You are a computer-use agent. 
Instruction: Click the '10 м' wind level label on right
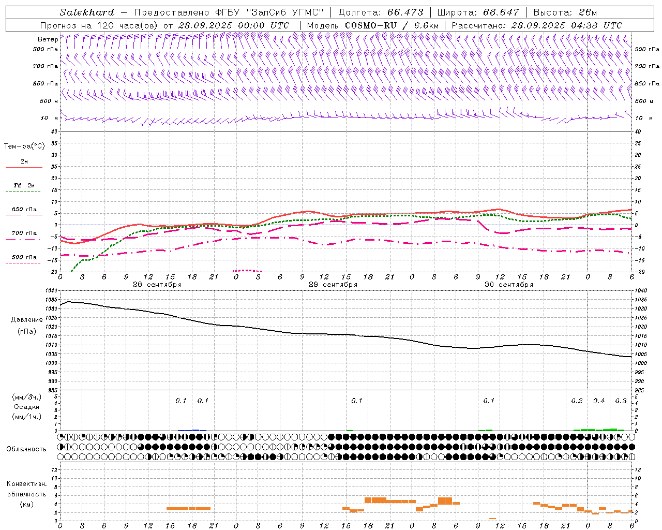pos(643,118)
